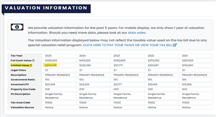Click the Description row label
Viewport: 216px width, 117px height.
(x=19, y=75)
